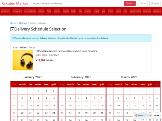Choose March 5 in the calendar
Image resolution: width=162 pixels, height=121 pixels.
134,98
